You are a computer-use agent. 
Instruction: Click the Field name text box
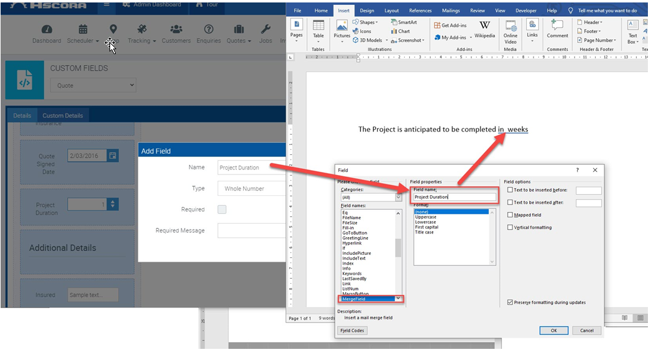(455, 197)
